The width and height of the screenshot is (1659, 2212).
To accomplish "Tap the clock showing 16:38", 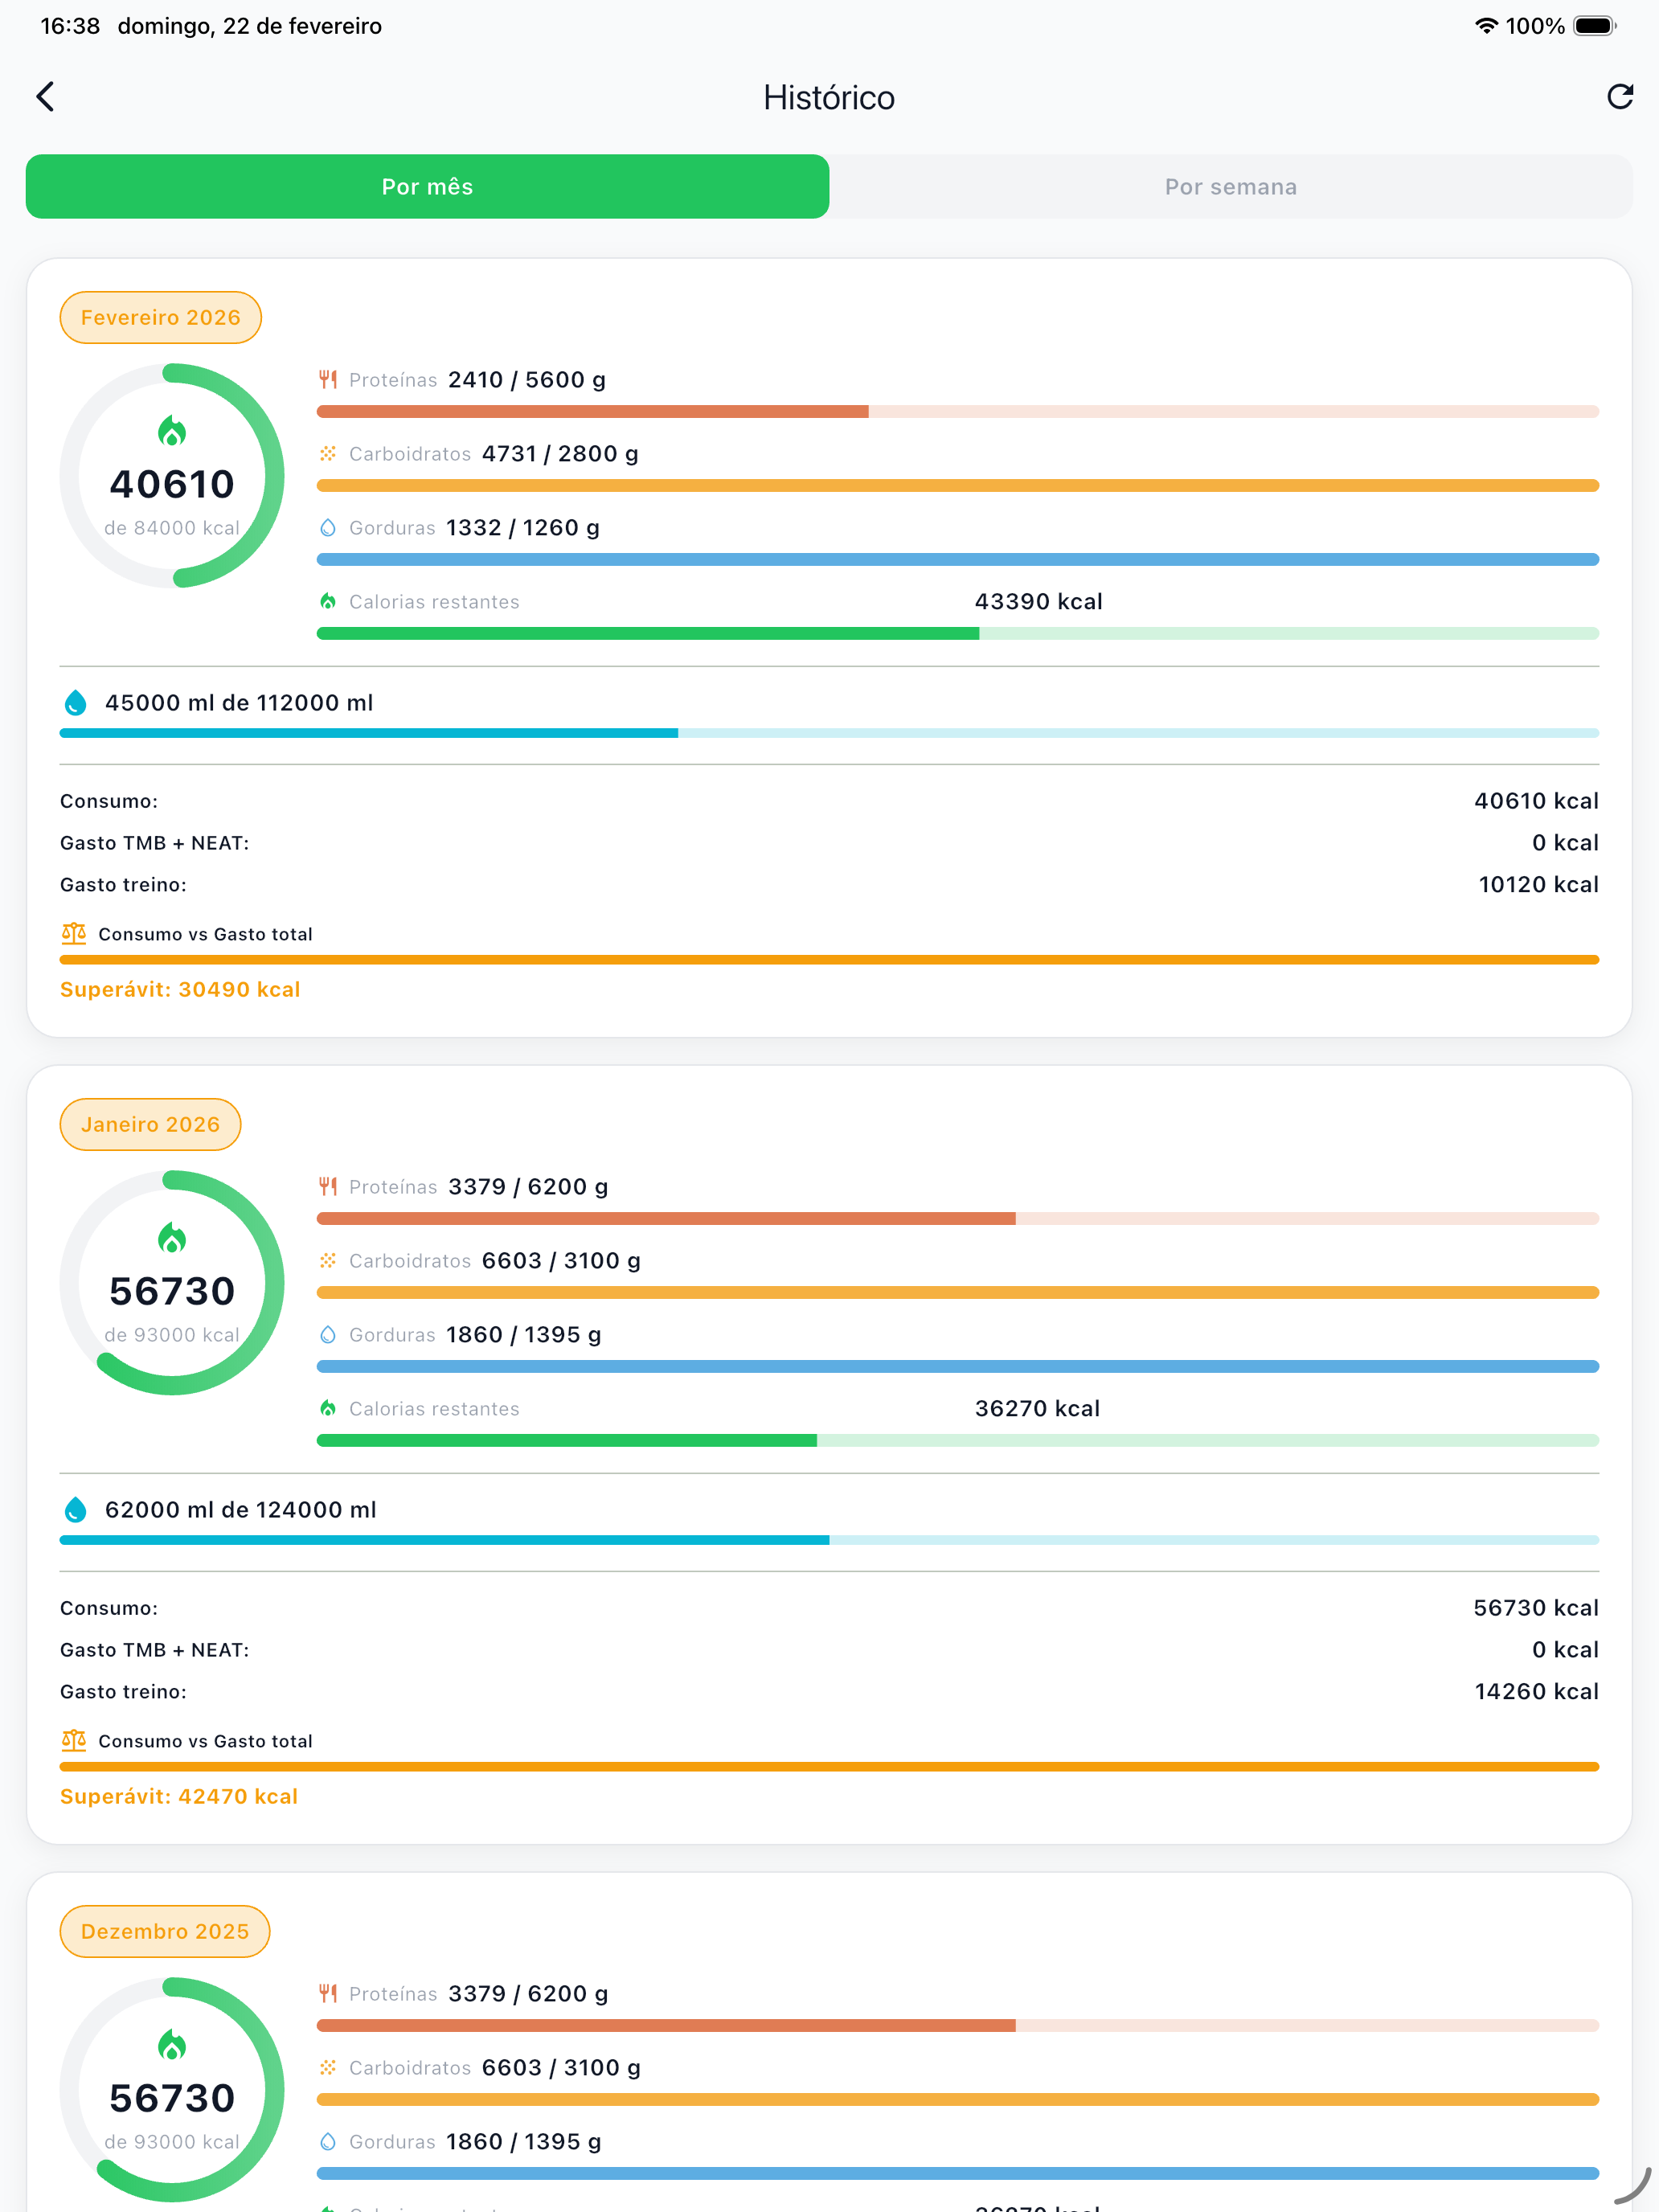I will (x=70, y=26).
